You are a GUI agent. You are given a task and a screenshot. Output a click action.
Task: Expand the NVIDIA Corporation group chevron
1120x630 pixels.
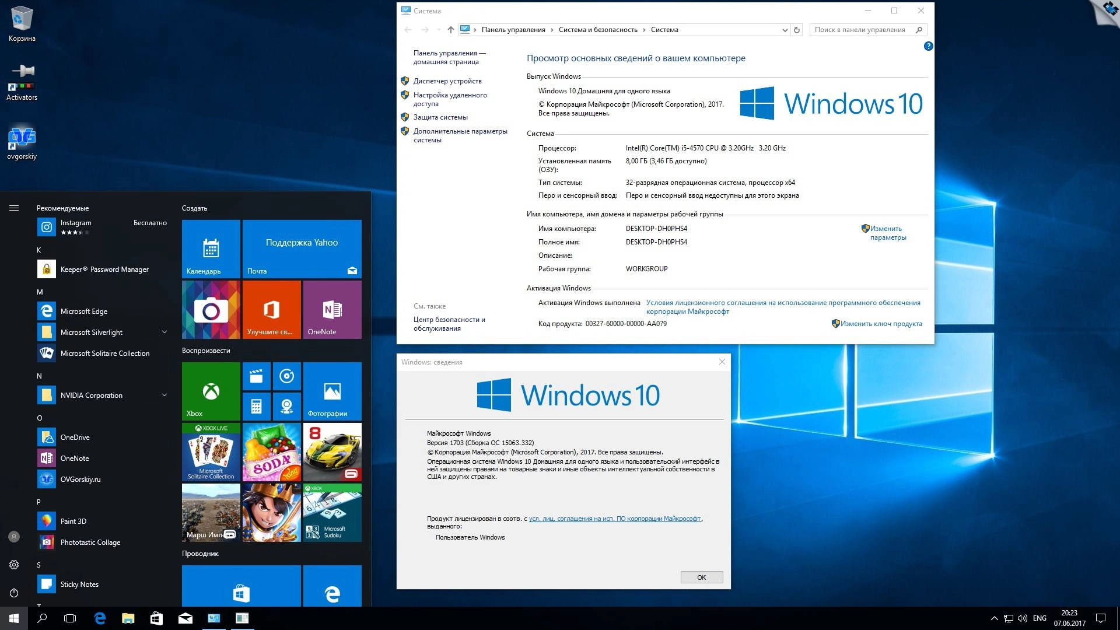click(x=164, y=395)
